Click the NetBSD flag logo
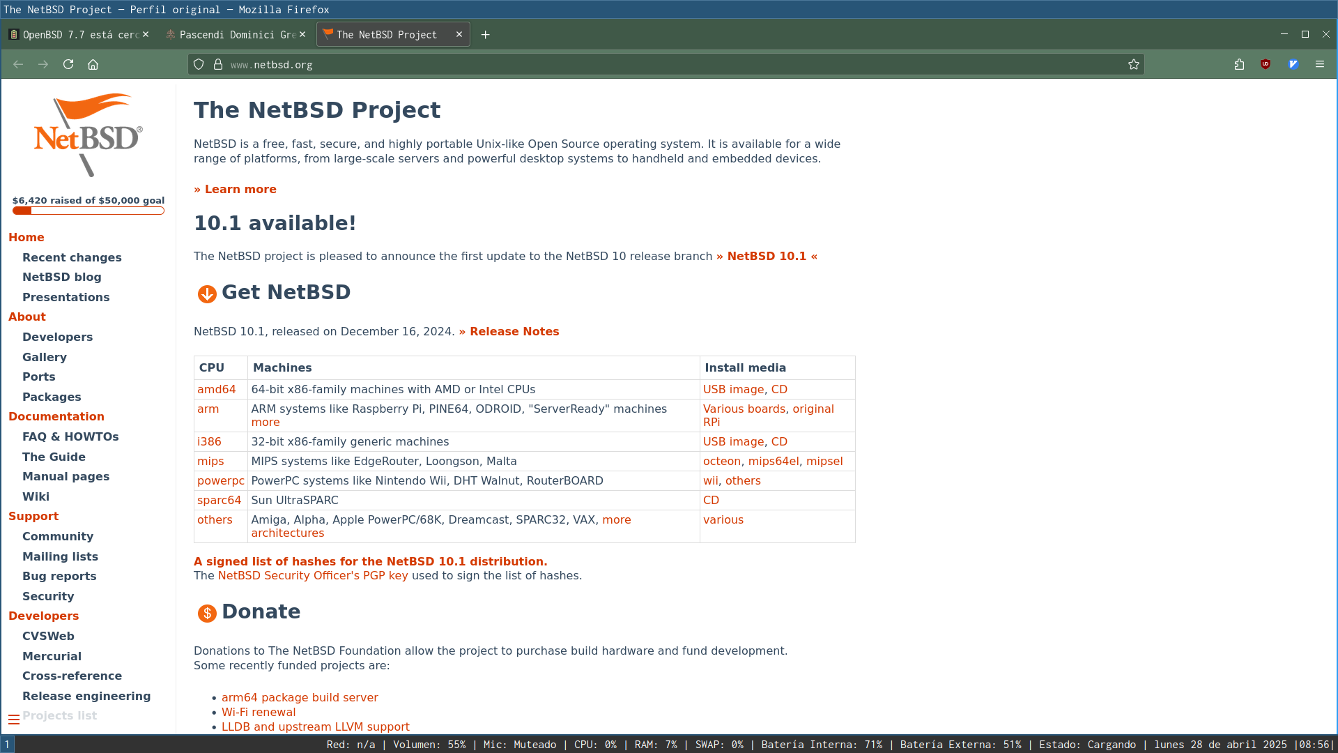Screen dimensions: 1338x753 click(89, 135)
